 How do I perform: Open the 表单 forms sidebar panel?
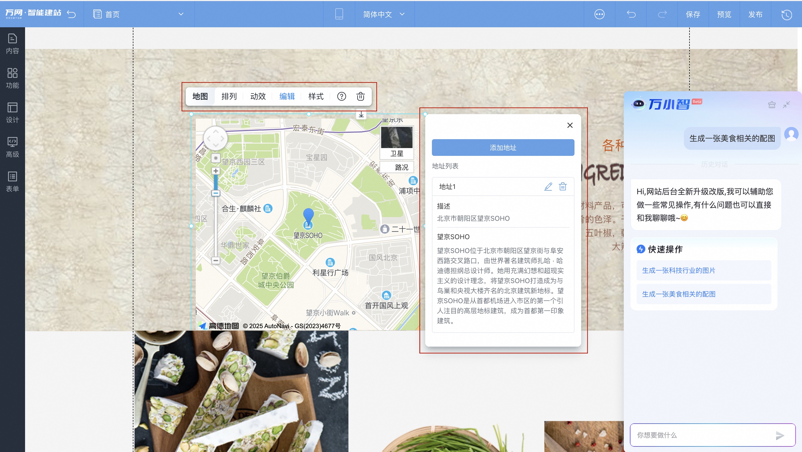point(13,182)
